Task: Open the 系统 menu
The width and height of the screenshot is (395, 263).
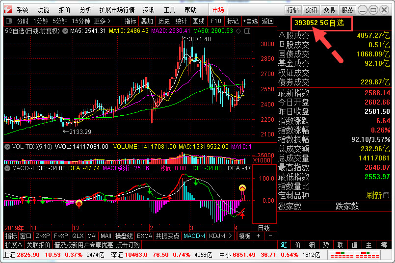Action: pyautogui.click(x=23, y=10)
